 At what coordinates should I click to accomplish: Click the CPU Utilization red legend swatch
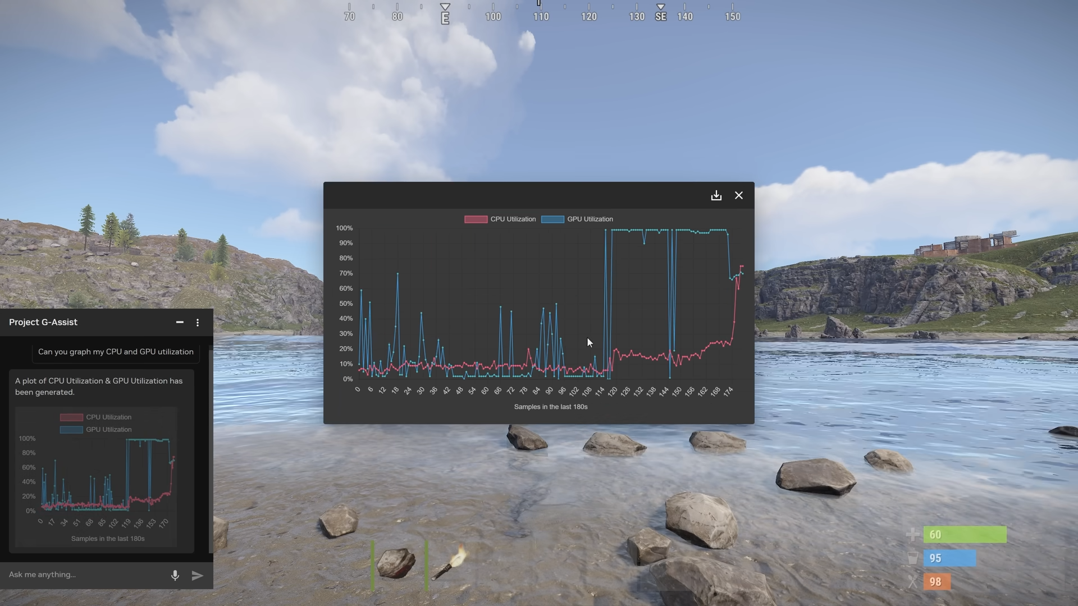475,219
